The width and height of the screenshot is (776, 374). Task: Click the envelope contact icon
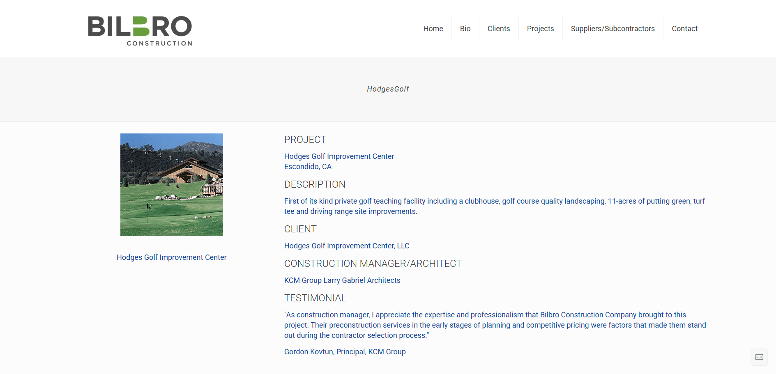click(x=759, y=357)
